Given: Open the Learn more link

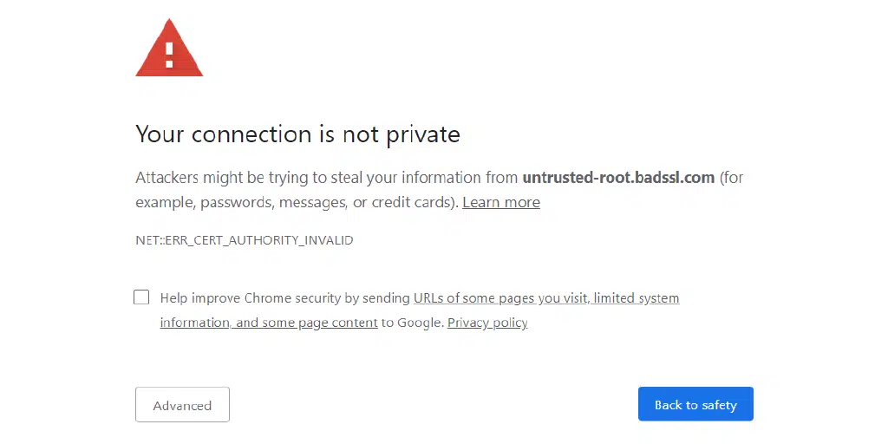Looking at the screenshot, I should [x=500, y=202].
